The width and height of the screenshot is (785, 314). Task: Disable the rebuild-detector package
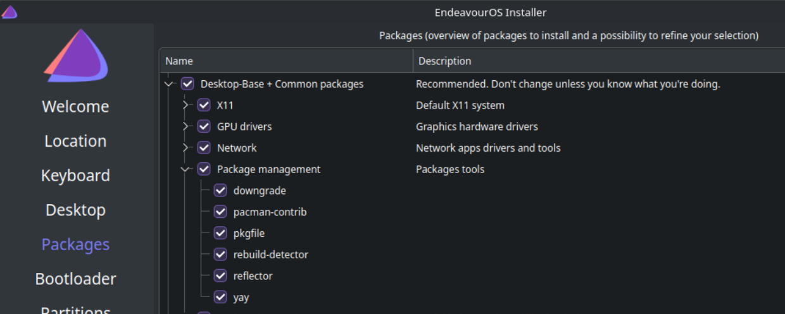(x=220, y=255)
